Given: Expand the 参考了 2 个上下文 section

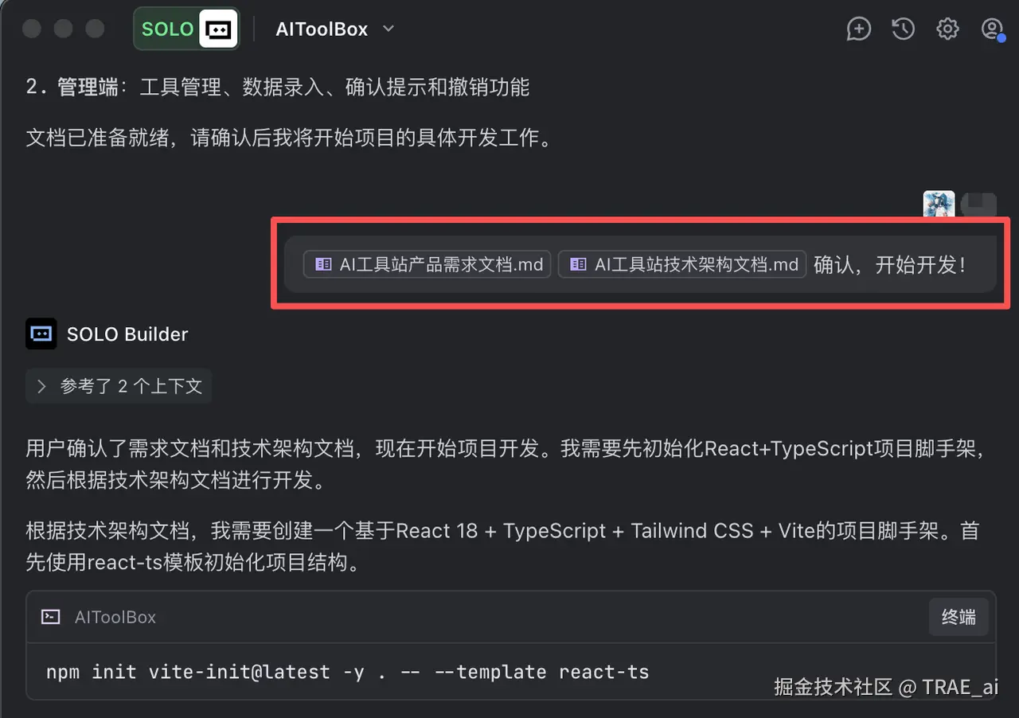Looking at the screenshot, I should (119, 387).
